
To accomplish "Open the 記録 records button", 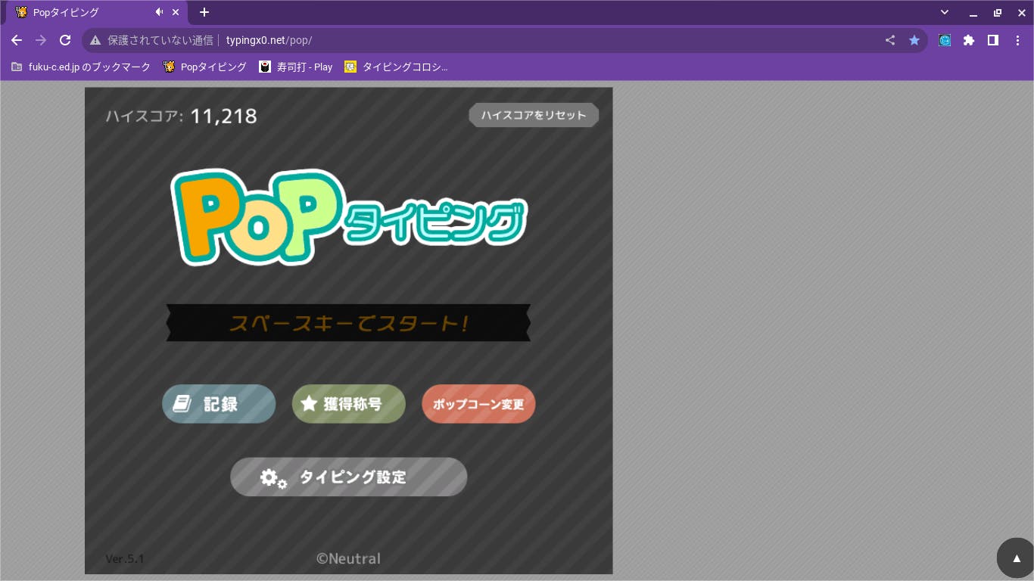I will click(x=219, y=404).
